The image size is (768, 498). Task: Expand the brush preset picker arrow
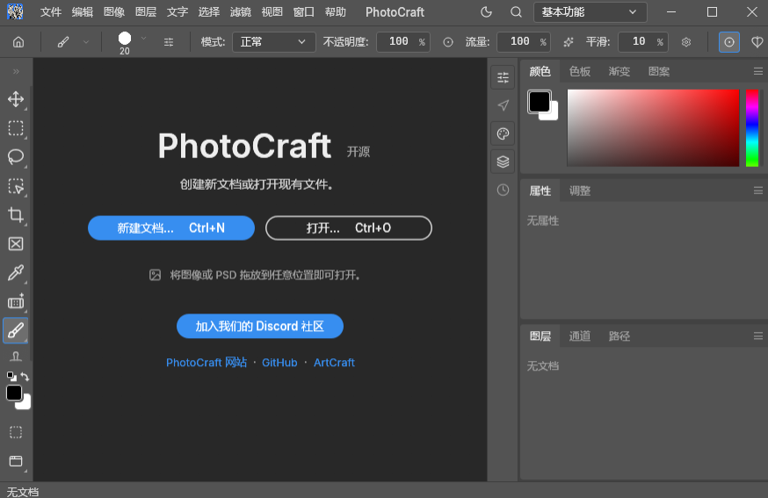pos(143,38)
